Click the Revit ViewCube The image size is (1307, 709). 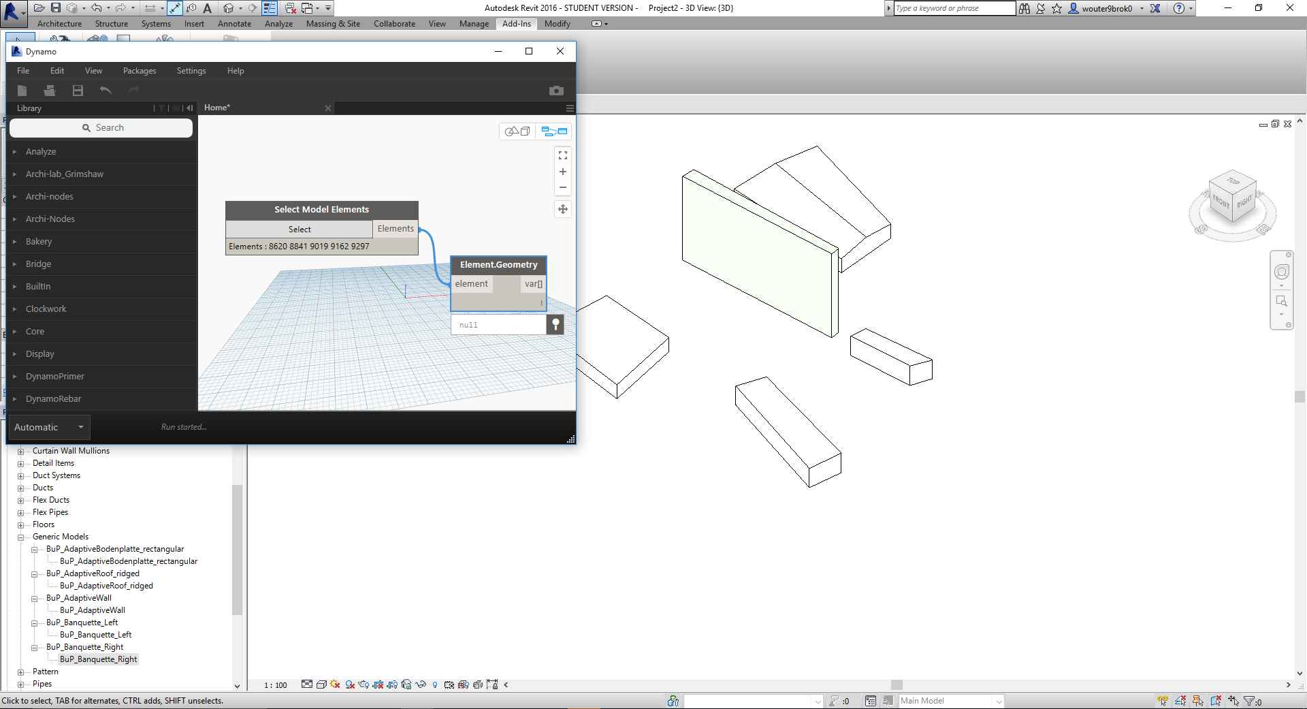click(1232, 198)
